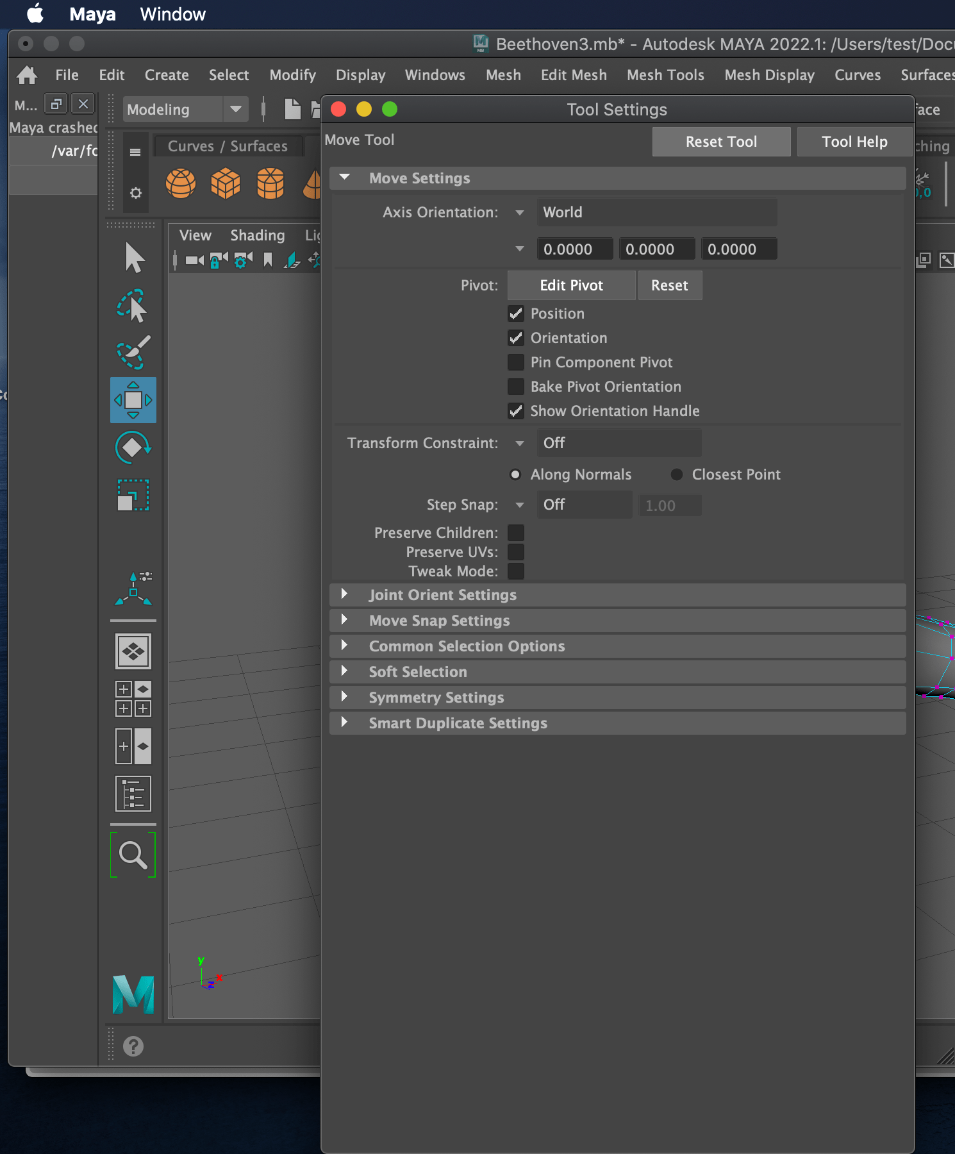This screenshot has height=1154, width=955.
Task: Click the Reset Tool button
Action: (721, 142)
